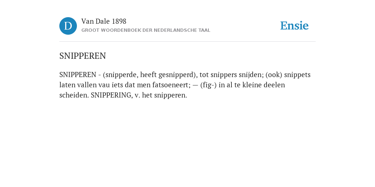Click the first SNIPPEREN word in the definition
This screenshot has width=375, height=187.
click(78, 75)
